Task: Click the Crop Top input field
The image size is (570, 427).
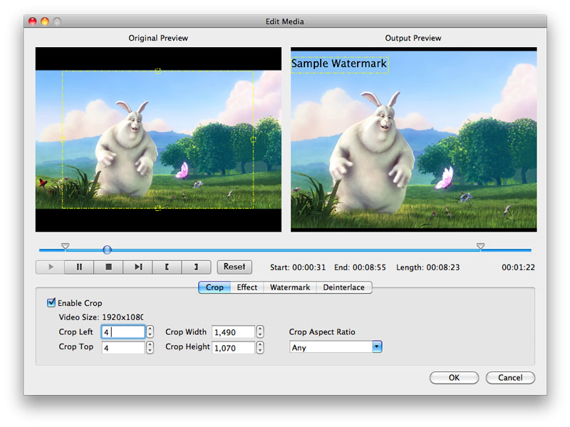Action: [x=123, y=348]
